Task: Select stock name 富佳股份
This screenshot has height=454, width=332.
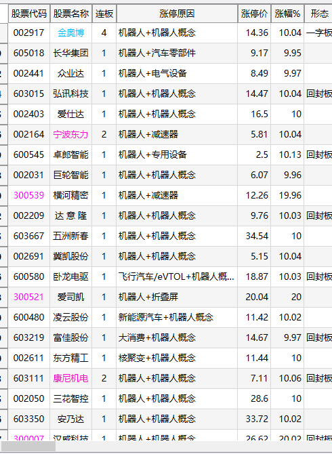Action: [x=71, y=337]
